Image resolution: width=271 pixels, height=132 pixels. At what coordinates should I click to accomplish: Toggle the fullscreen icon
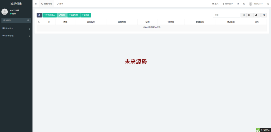[x=244, y=4]
